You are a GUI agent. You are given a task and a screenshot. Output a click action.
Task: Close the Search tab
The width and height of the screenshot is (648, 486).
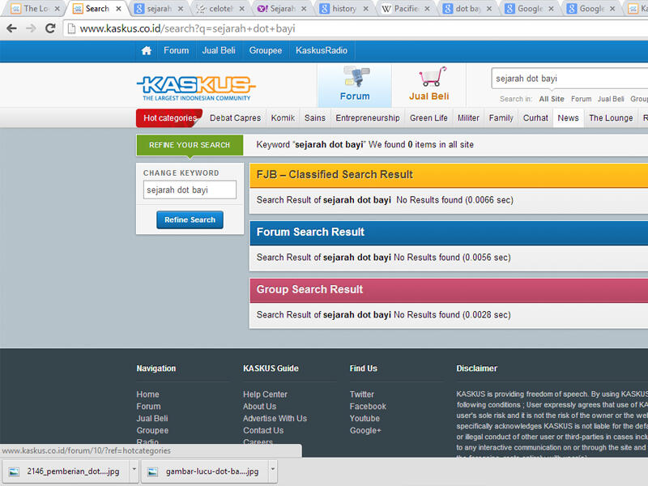coord(118,9)
